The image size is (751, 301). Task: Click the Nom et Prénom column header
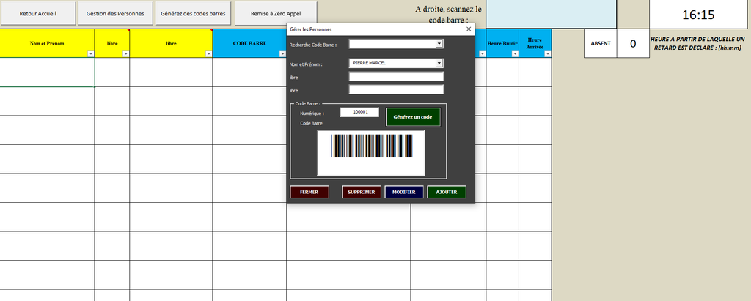point(47,43)
